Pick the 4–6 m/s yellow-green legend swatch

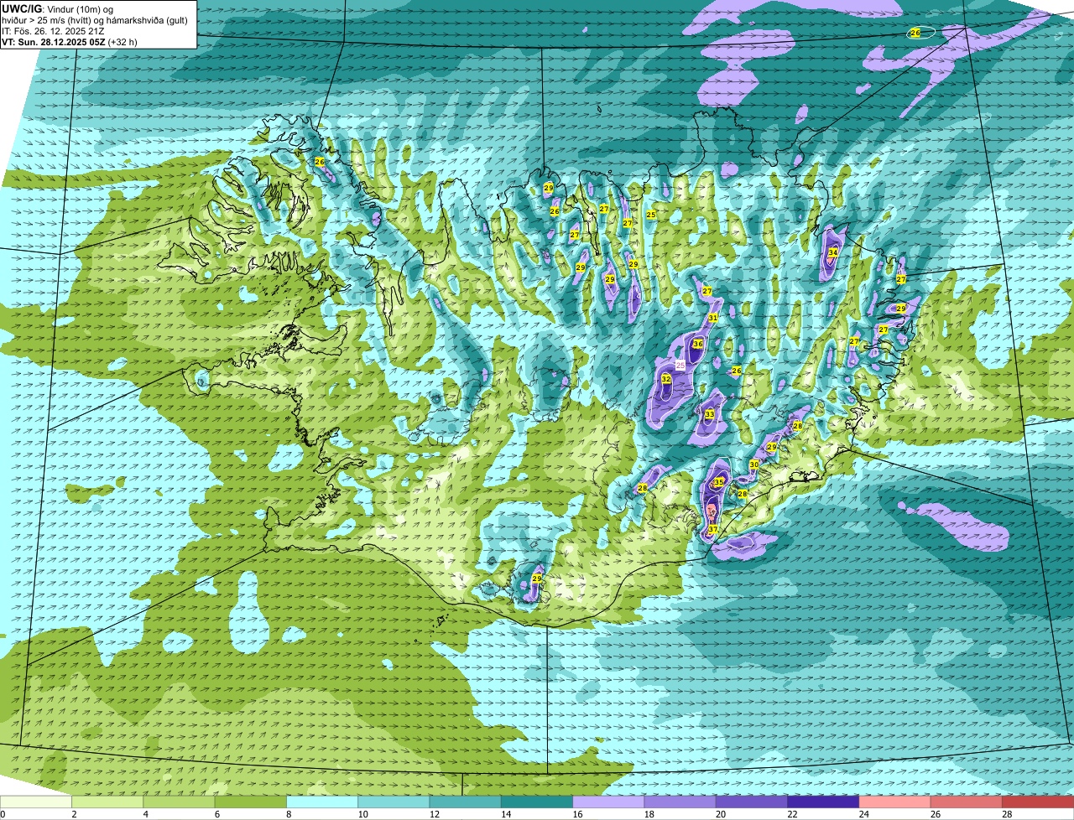pyautogui.click(x=180, y=802)
